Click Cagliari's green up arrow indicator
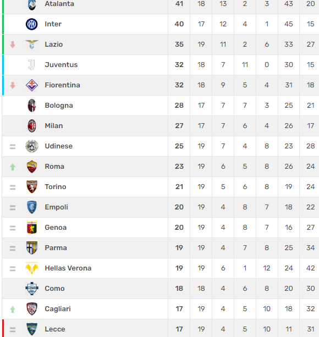 tap(13, 310)
